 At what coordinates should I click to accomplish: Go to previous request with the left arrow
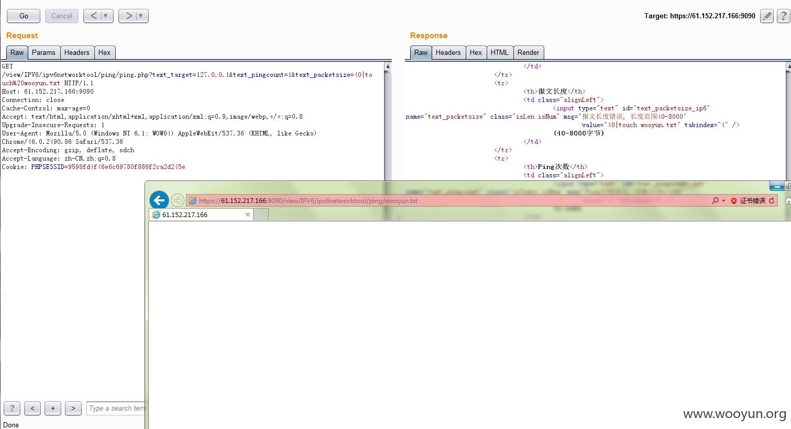coord(93,16)
